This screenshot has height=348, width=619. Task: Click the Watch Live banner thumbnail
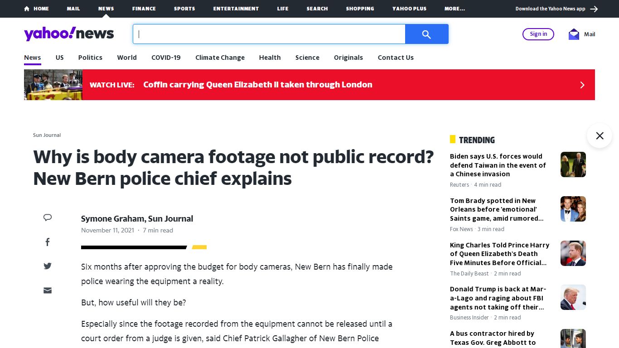coord(53,85)
